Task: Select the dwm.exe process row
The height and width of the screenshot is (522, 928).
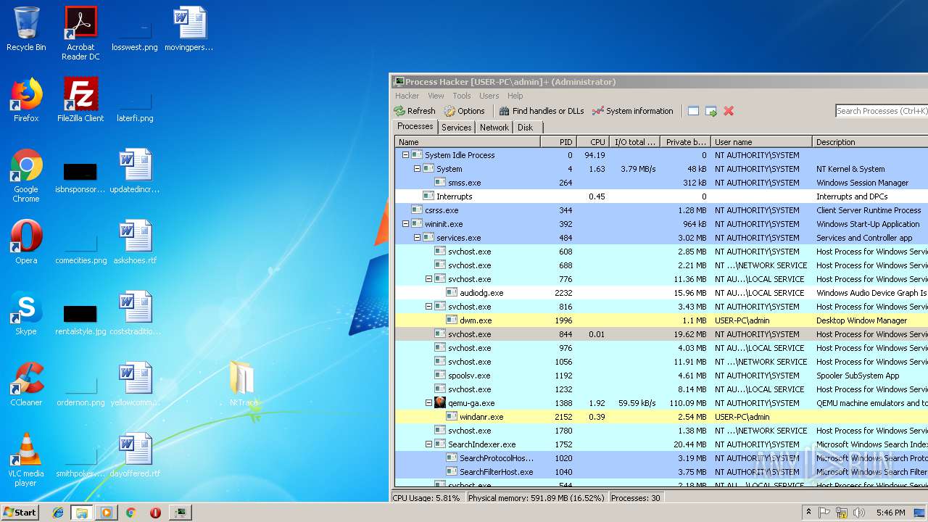Action: 661,320
